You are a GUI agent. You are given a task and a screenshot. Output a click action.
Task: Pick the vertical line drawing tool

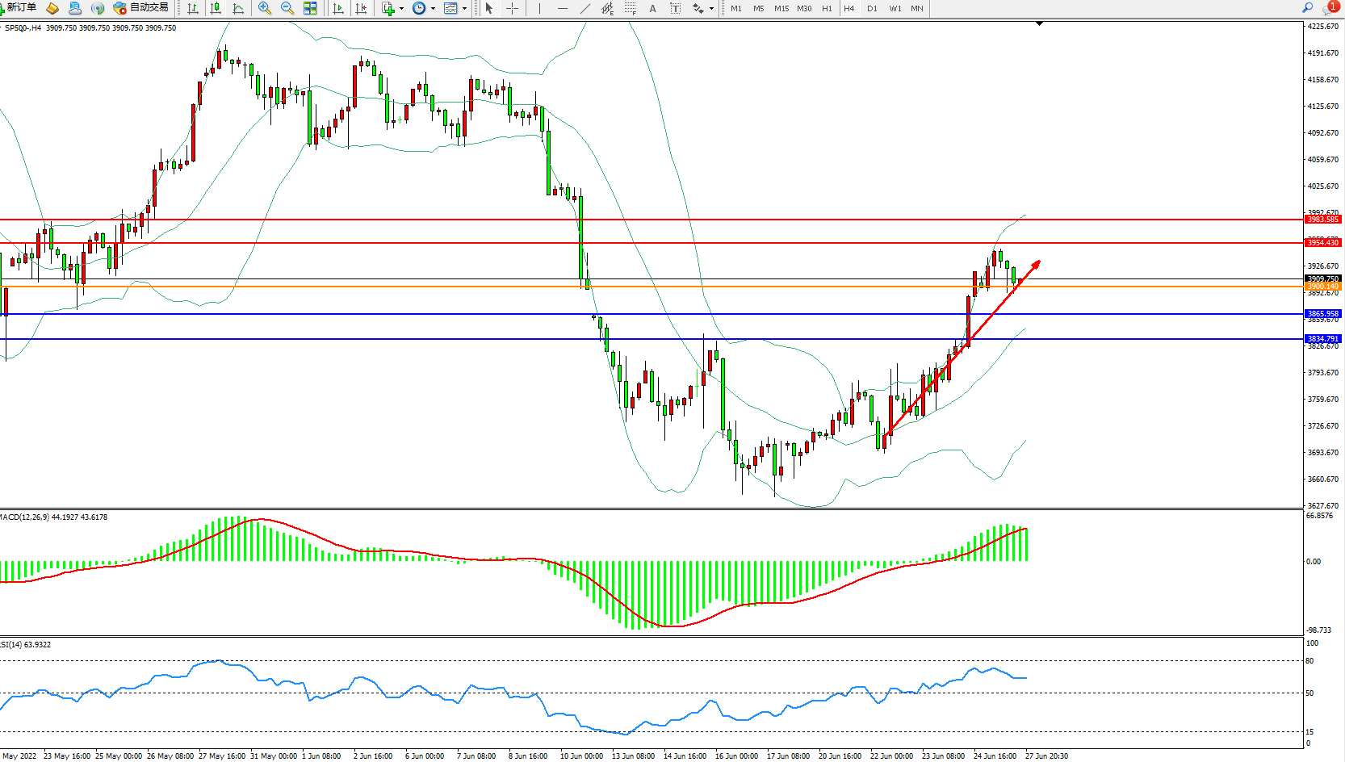tap(539, 9)
